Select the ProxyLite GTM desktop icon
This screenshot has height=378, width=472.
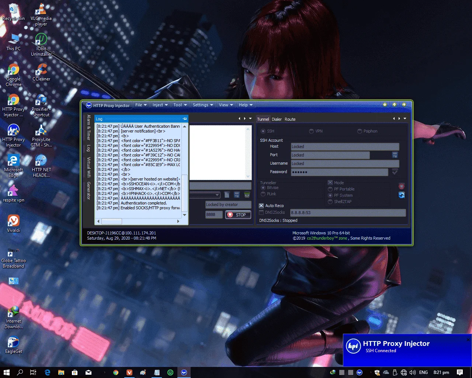click(41, 136)
